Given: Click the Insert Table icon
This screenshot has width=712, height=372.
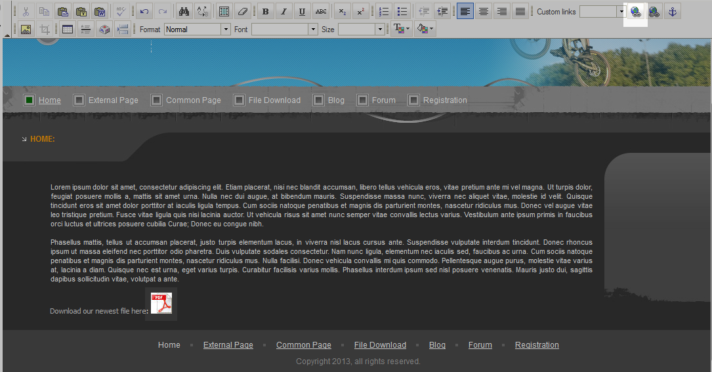Looking at the screenshot, I should (66, 30).
